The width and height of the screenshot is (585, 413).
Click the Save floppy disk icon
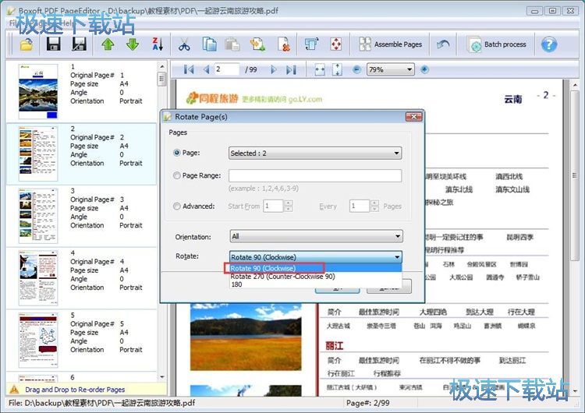pyautogui.click(x=54, y=44)
